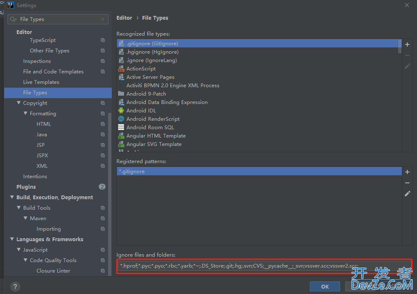Click JavaScript project-level icon
The height and width of the screenshot is (294, 417).
[x=103, y=250]
